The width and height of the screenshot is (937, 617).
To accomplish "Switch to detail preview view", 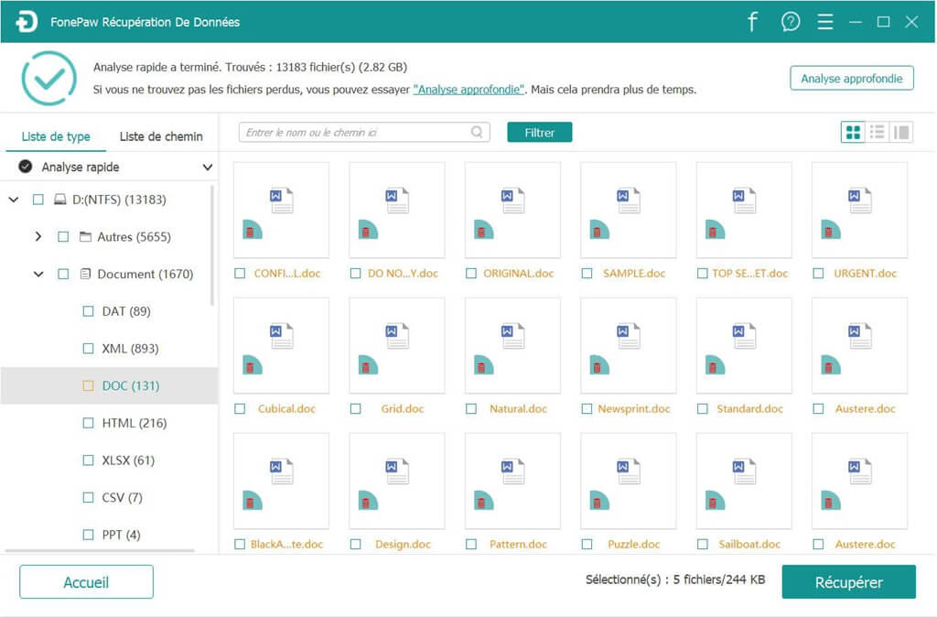I will 901,133.
